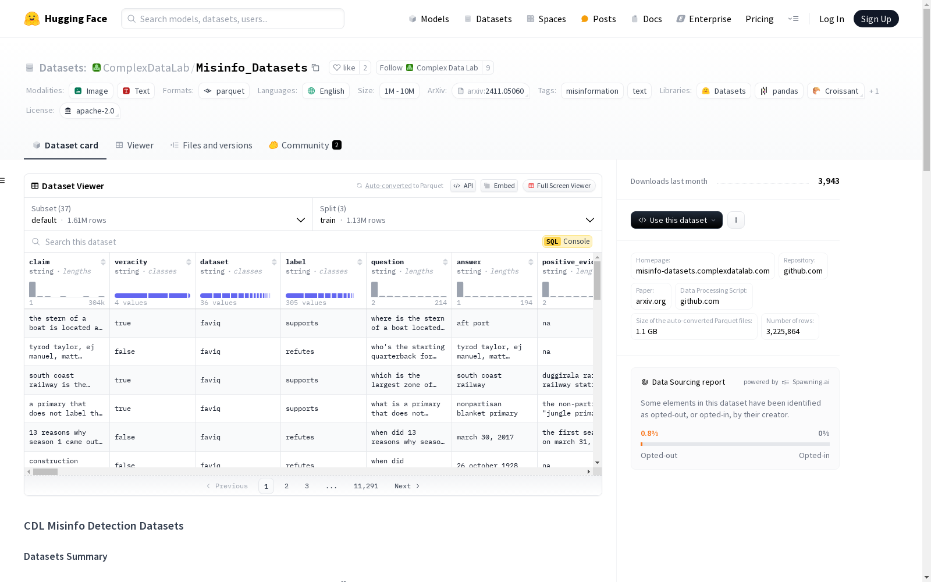Sort by the question column arrows
This screenshot has width=931, height=582.
(445, 262)
